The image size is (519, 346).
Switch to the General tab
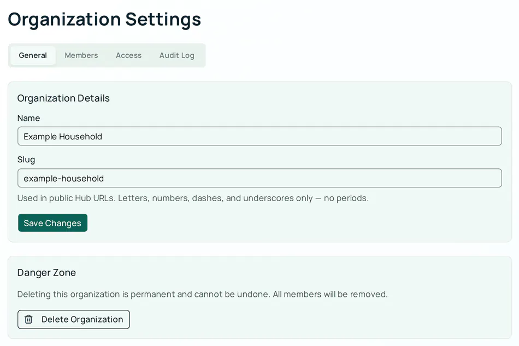click(x=33, y=55)
